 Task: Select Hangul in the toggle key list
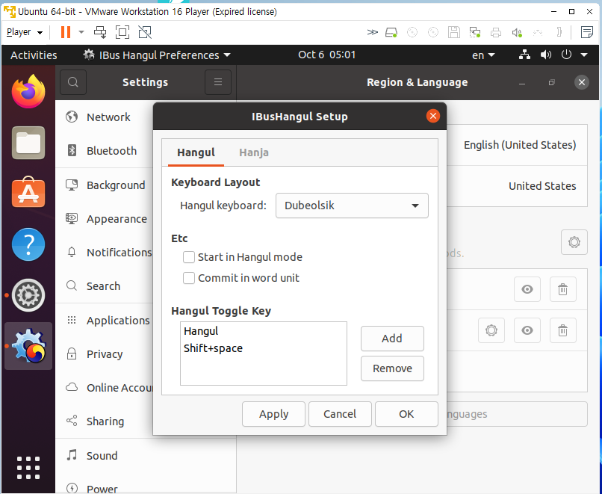[263, 331]
